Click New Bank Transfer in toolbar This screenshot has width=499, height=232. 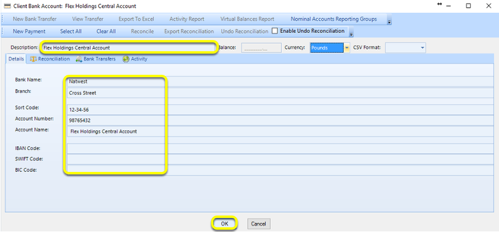35,19
